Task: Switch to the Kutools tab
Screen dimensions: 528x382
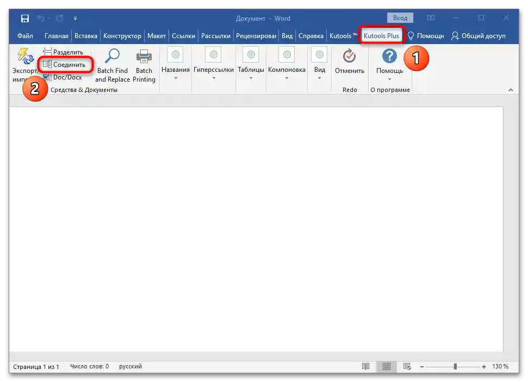Action: (343, 36)
